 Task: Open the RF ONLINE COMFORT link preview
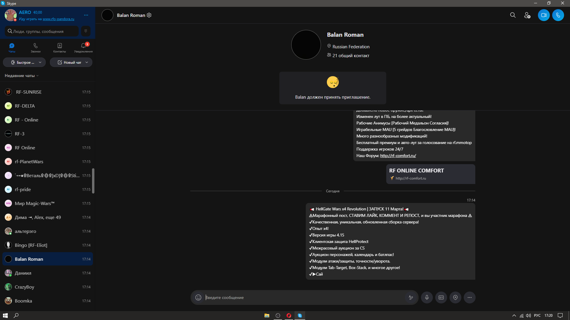(x=430, y=174)
